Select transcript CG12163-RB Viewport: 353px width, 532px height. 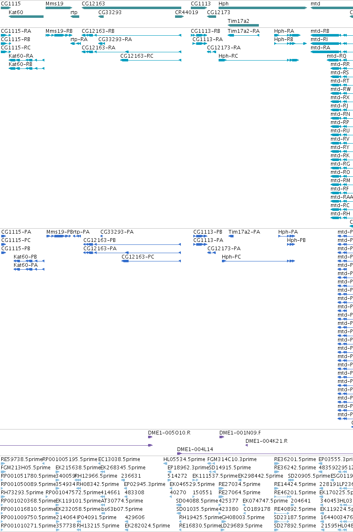pos(98,31)
